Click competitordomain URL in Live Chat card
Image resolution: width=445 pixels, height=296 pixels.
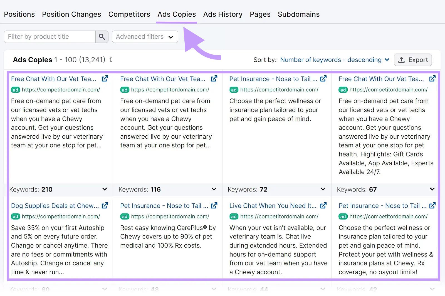(279, 217)
